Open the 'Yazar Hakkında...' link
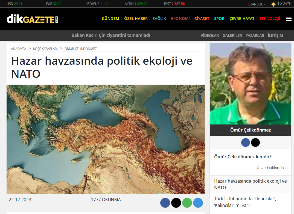 272,168
